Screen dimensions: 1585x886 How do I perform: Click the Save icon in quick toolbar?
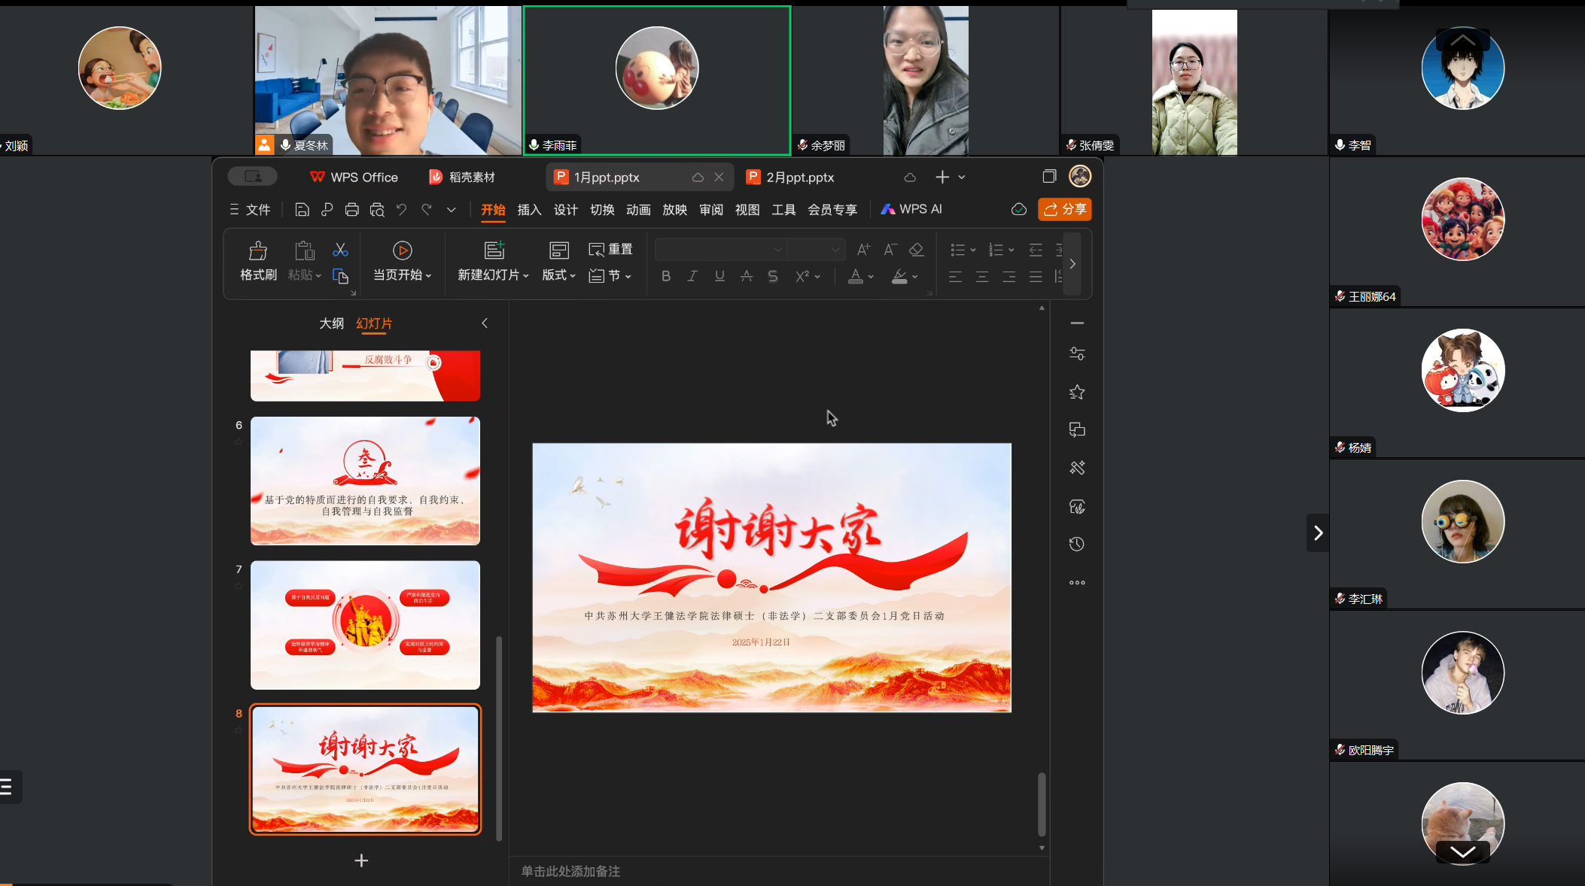302,210
